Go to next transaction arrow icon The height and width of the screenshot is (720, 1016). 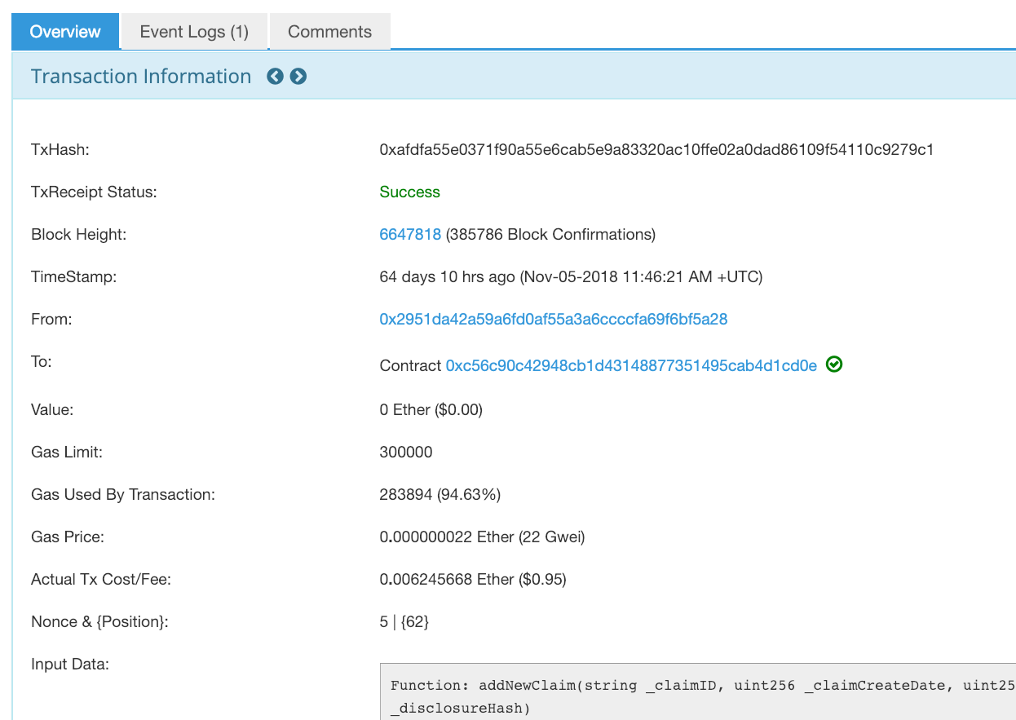pos(298,77)
